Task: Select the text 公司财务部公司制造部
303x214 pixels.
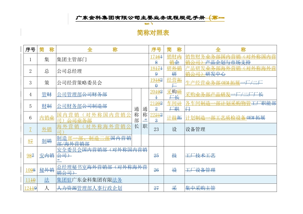Action: point(82,106)
